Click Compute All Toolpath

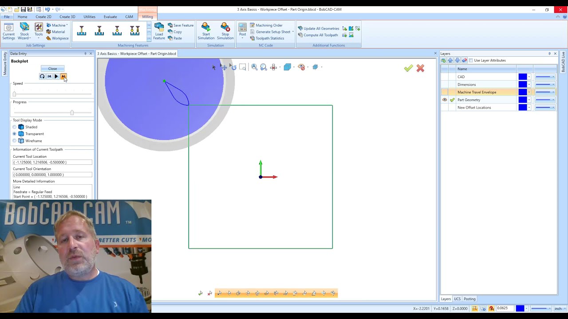(x=318, y=35)
